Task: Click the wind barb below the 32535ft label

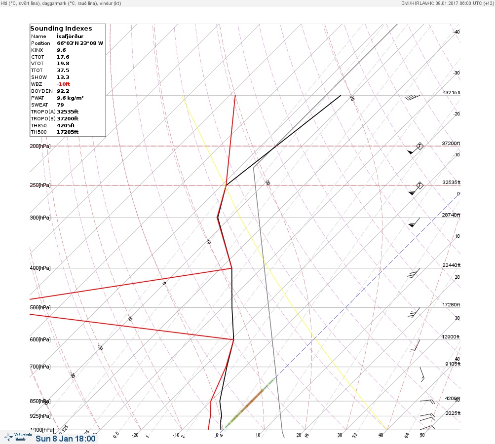Action: pos(415,189)
